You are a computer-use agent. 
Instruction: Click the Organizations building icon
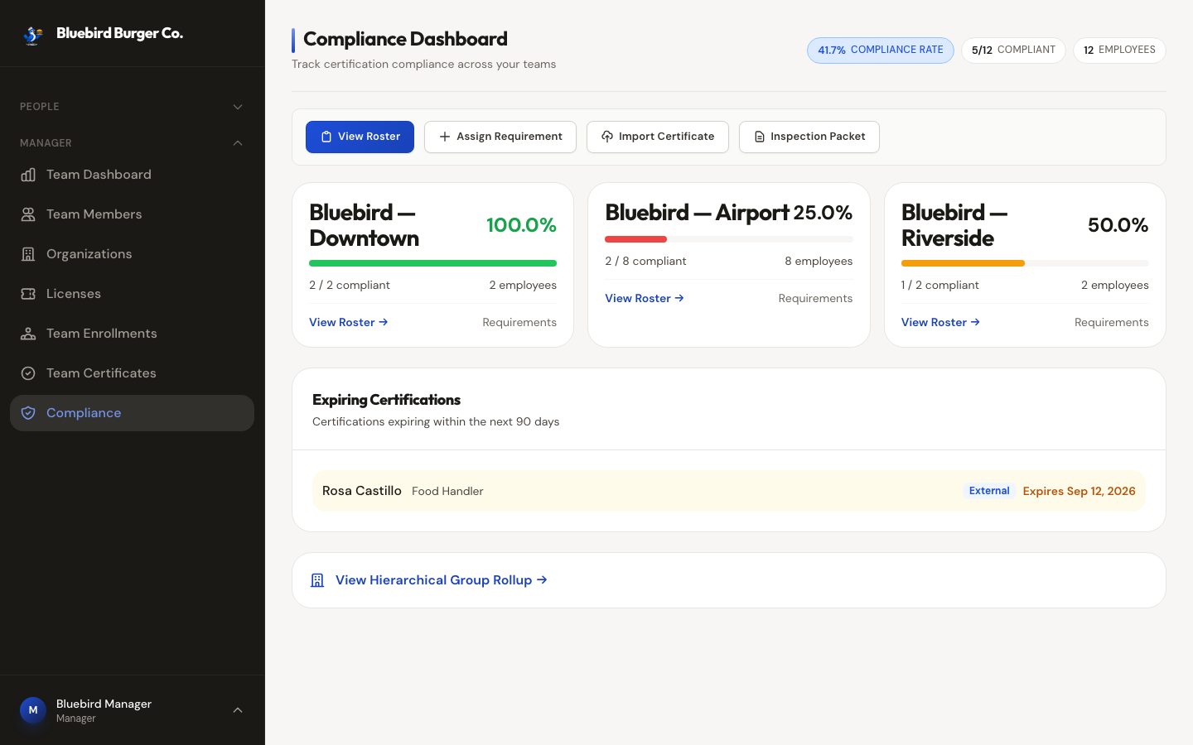(x=28, y=254)
